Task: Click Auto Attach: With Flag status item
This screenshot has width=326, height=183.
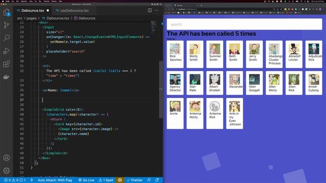Action: pos(55,180)
